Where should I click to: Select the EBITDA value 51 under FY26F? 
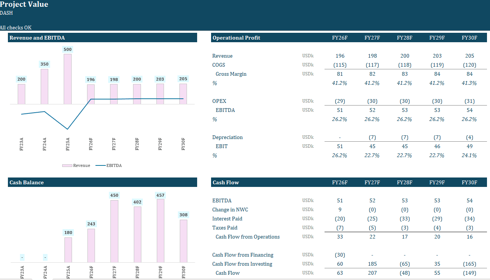coord(340,110)
